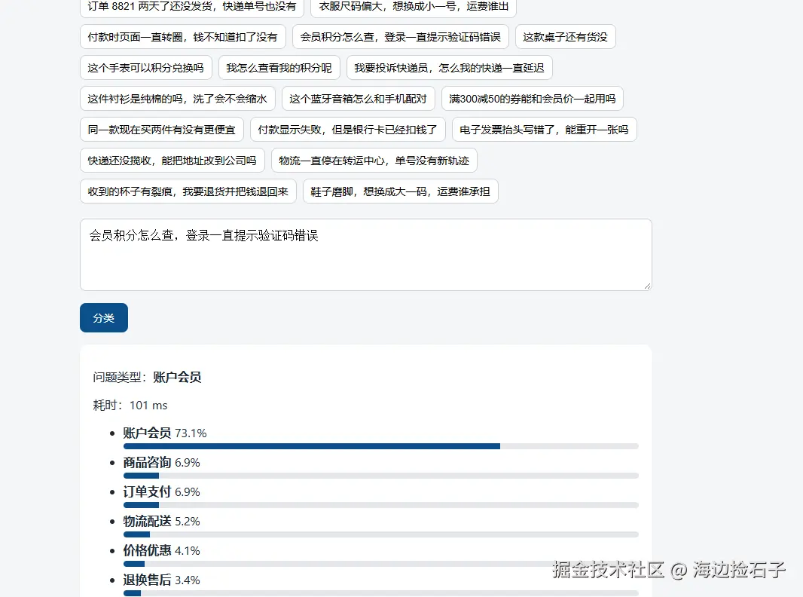Click the 价格优惠 4.1% label

[x=161, y=550]
